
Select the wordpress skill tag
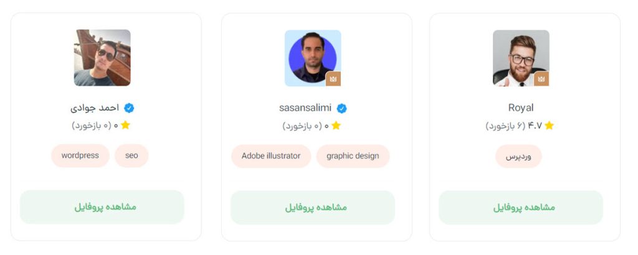(80, 155)
